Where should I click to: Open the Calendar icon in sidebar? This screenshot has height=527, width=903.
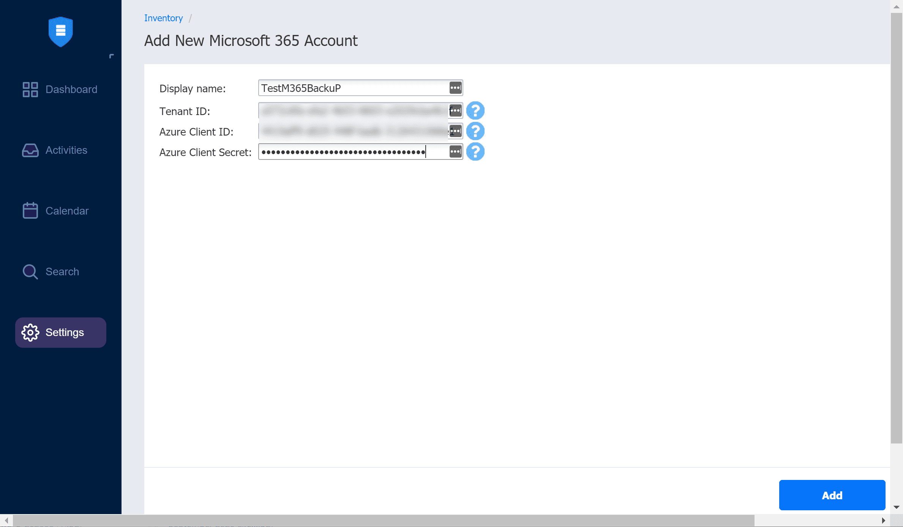(30, 211)
